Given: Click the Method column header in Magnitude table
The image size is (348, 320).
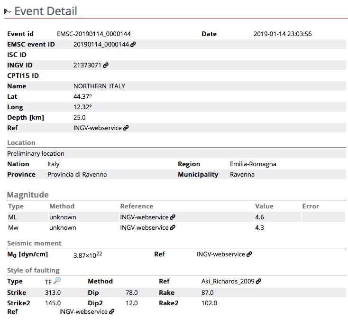Looking at the screenshot, I should point(62,206).
